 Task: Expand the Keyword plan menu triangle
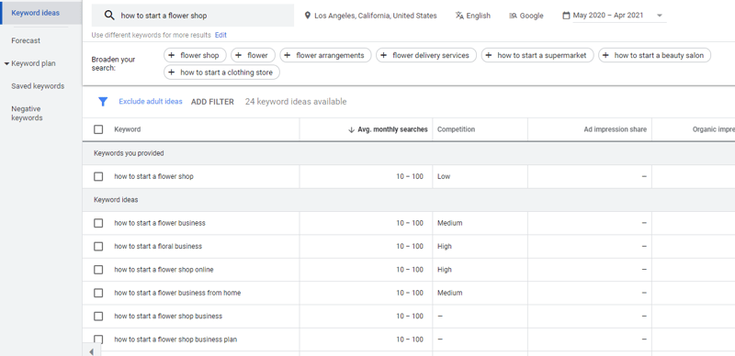pos(6,63)
